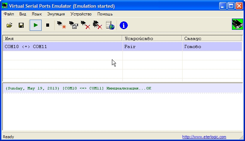Screen dimensions: 245x141
Task: Stop emulation with black square button
Action: pos(48,25)
